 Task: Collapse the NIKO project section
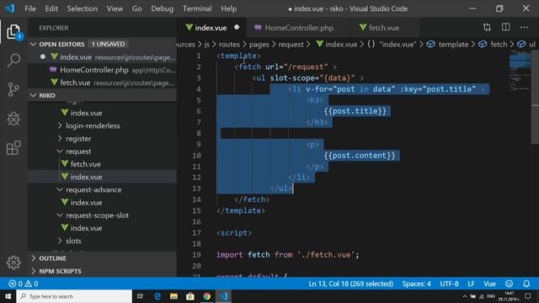(x=33, y=95)
